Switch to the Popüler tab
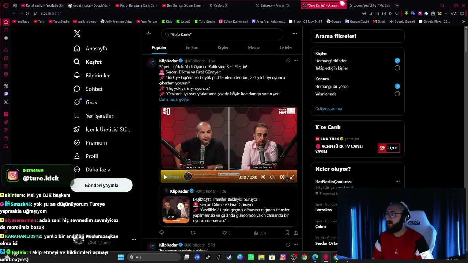Image resolution: width=468 pixels, height=263 pixels. click(x=159, y=47)
